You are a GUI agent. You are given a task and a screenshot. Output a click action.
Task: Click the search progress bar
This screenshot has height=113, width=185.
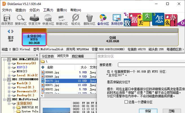tap(151, 65)
